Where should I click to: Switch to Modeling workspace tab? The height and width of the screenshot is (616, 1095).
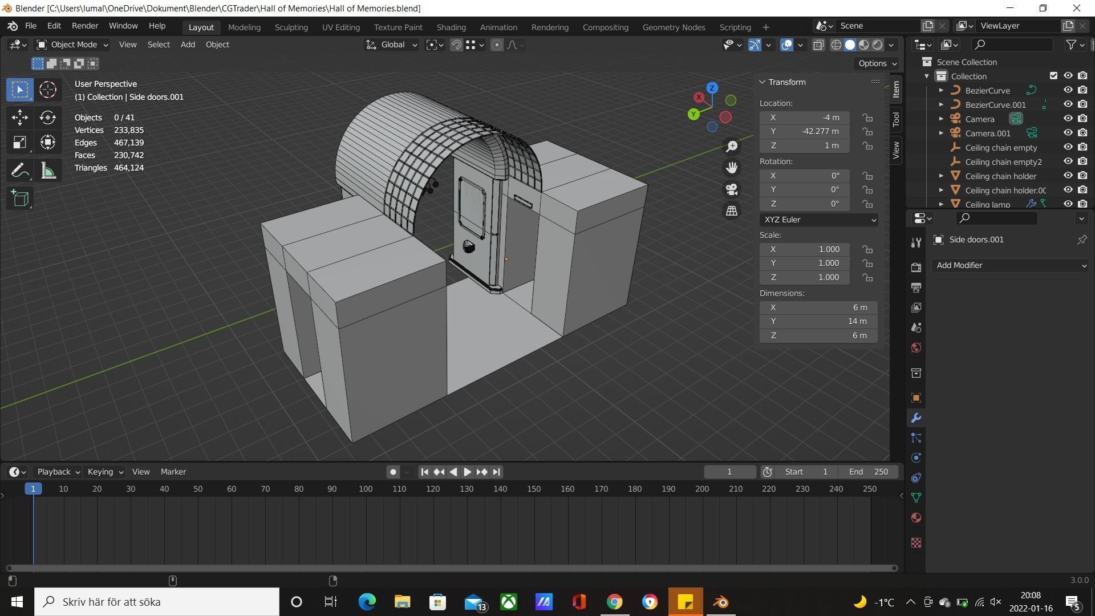244,27
